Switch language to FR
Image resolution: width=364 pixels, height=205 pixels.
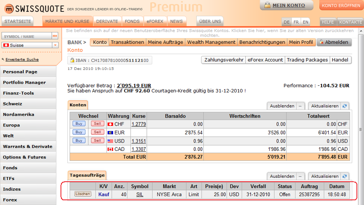(296, 22)
